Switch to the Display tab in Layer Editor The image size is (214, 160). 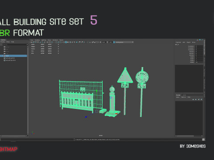coord(178,95)
